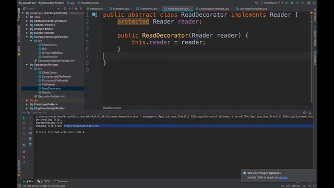
Task: Rerun the program in Run panel
Action: [24, 118]
